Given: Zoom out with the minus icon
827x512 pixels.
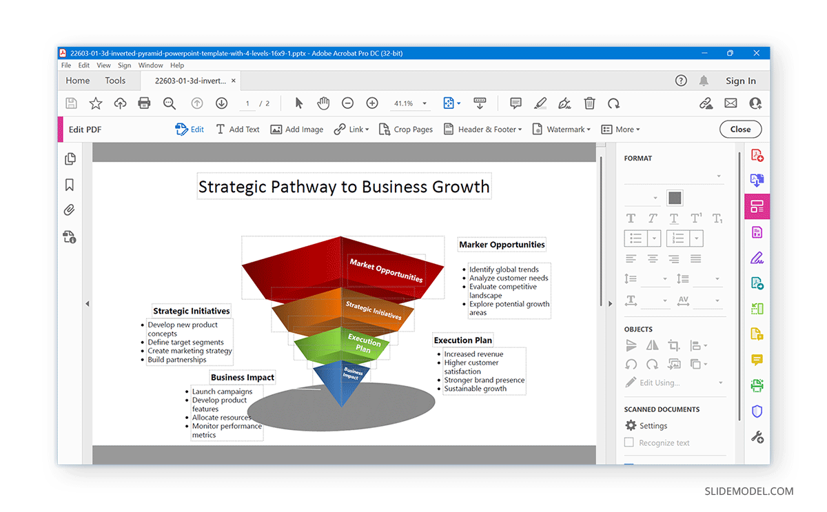Looking at the screenshot, I should tap(348, 103).
